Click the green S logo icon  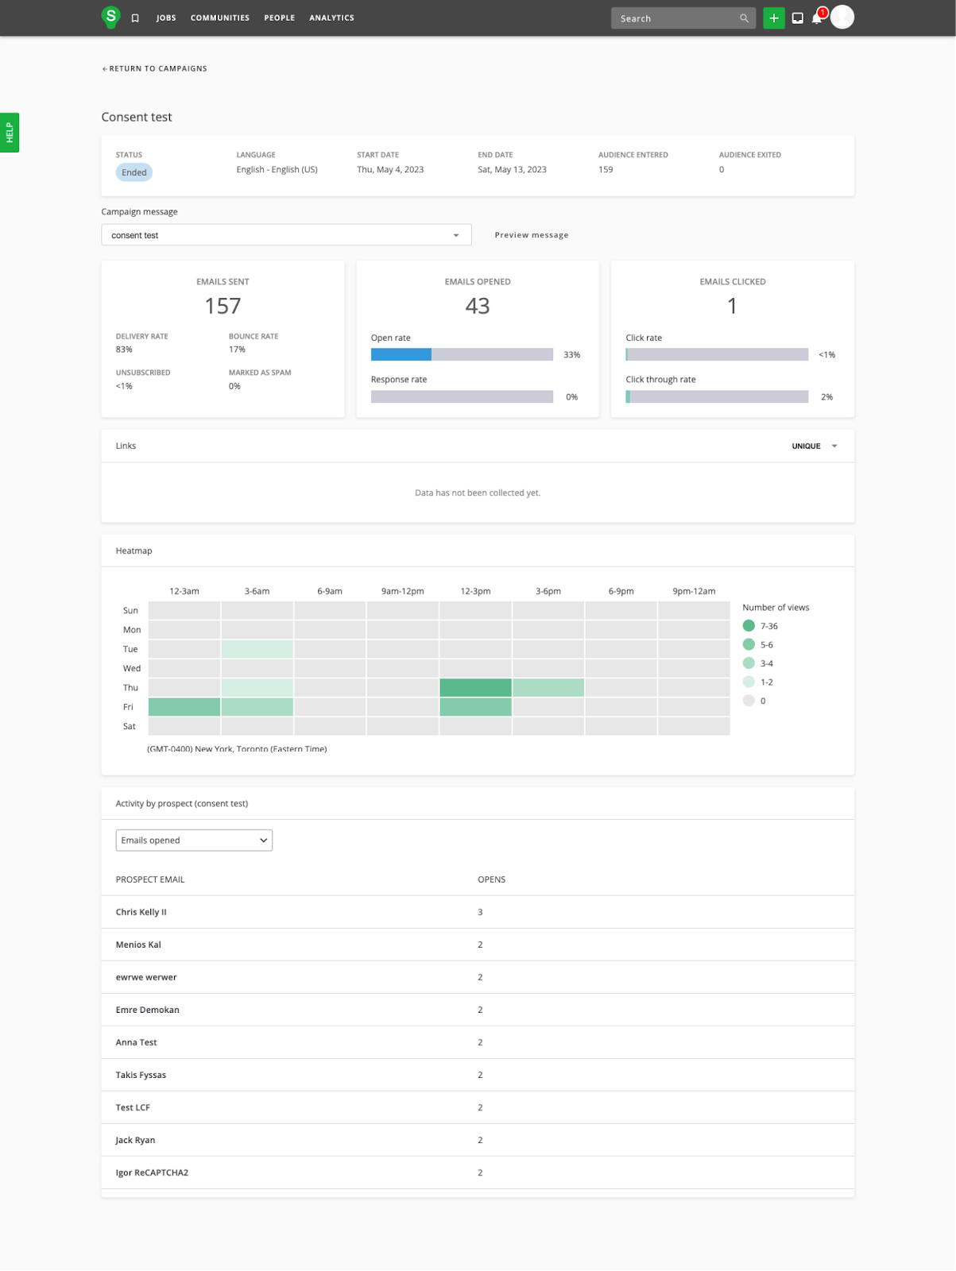(110, 17)
